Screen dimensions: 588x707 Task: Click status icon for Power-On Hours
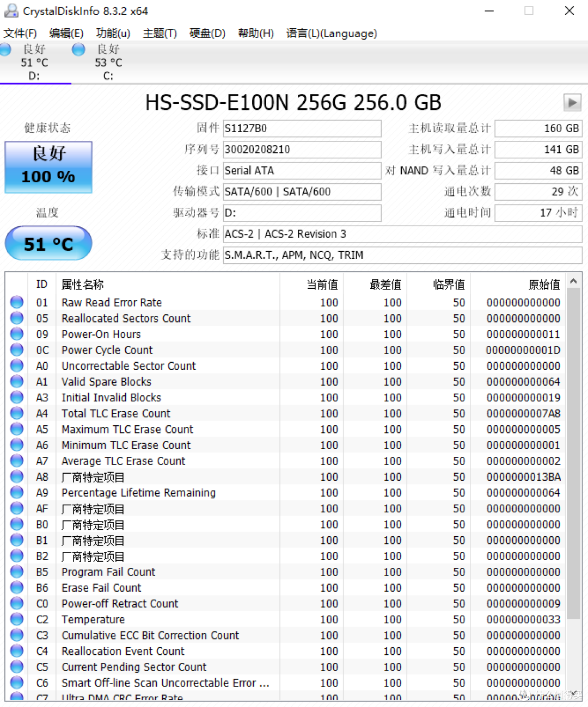17,333
